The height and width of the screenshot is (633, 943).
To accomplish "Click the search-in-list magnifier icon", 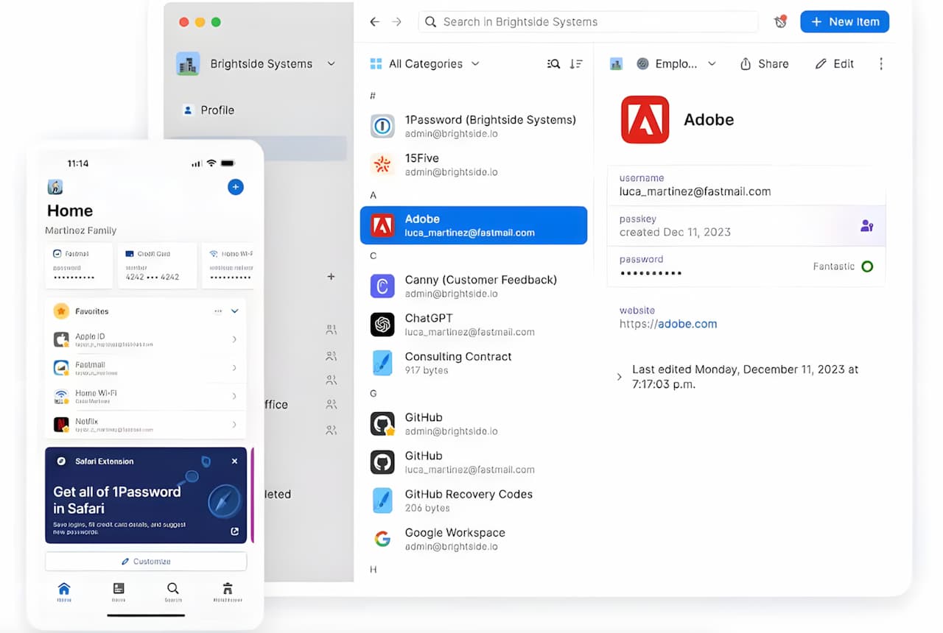I will [x=553, y=64].
